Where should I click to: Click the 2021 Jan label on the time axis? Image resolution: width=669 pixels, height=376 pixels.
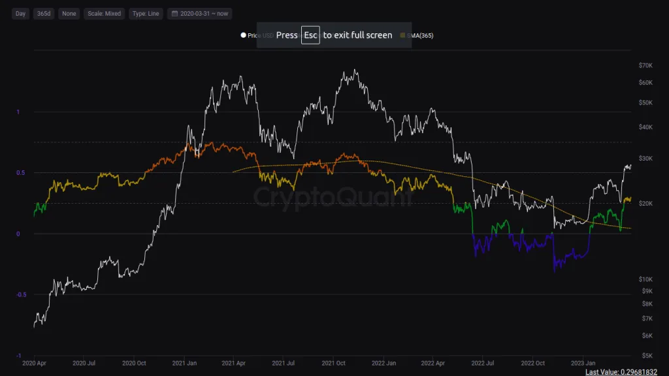tap(186, 363)
